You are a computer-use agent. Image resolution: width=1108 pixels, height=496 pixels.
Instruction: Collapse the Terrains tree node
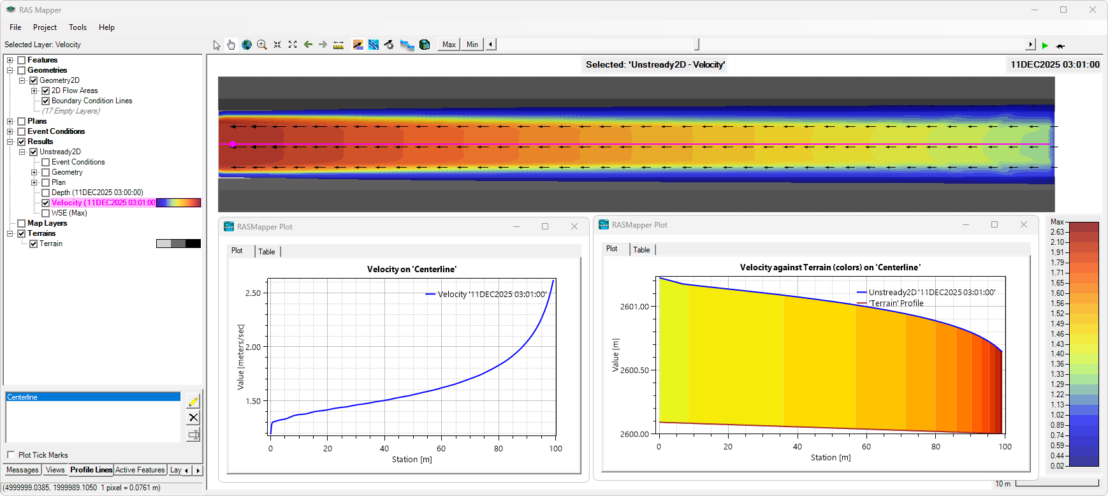tap(10, 233)
